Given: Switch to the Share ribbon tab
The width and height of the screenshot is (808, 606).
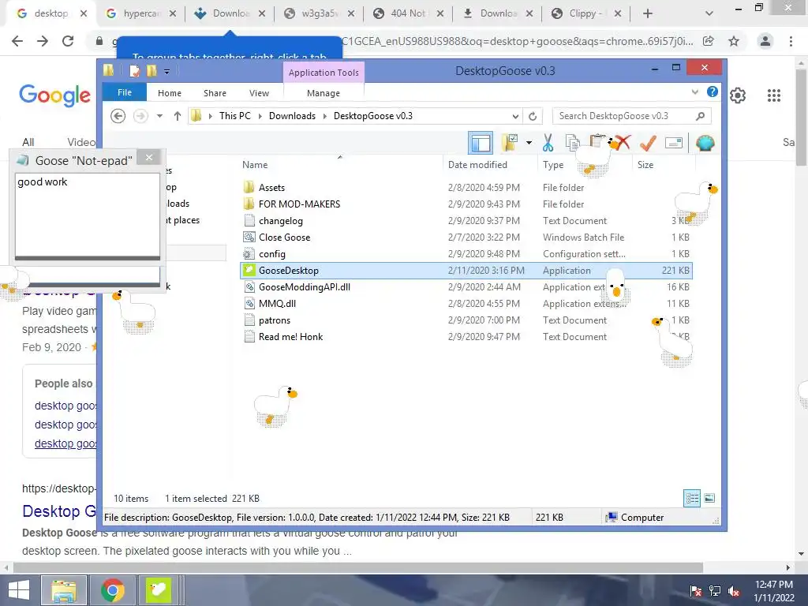Looking at the screenshot, I should coord(215,93).
